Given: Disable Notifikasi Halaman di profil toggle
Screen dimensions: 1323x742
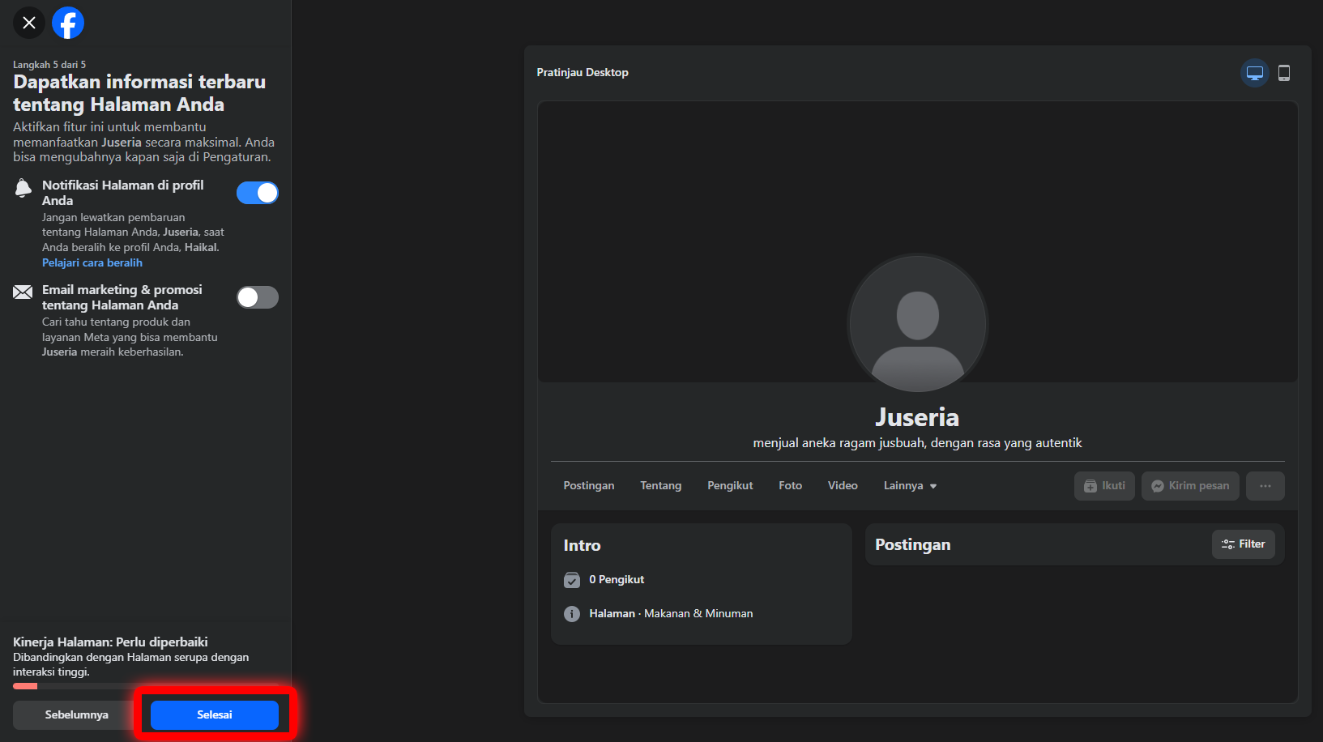Looking at the screenshot, I should (258, 193).
